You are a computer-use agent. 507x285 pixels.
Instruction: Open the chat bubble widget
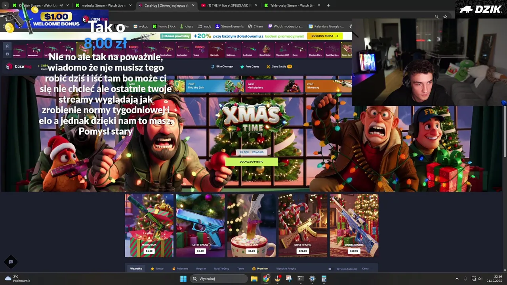(x=11, y=262)
